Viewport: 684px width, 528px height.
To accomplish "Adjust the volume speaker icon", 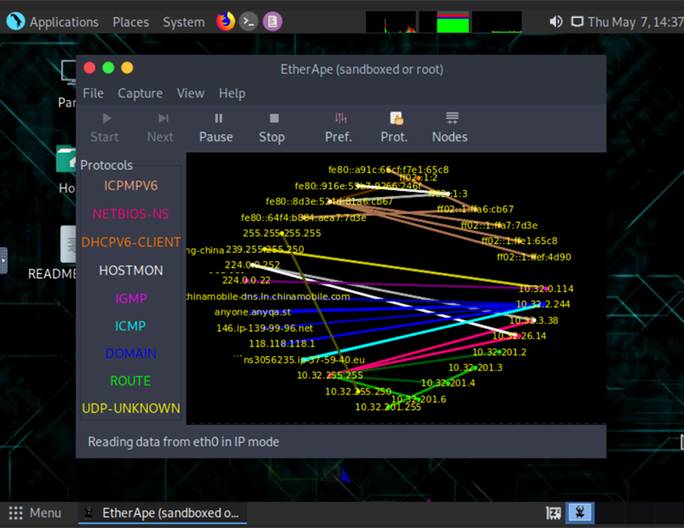I will click(x=556, y=22).
